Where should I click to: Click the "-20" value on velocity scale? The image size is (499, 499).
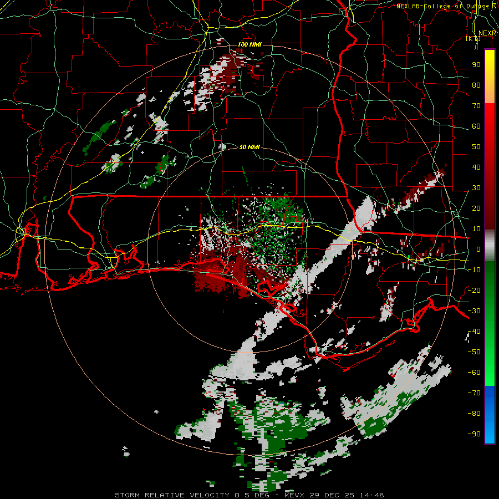[x=474, y=291]
